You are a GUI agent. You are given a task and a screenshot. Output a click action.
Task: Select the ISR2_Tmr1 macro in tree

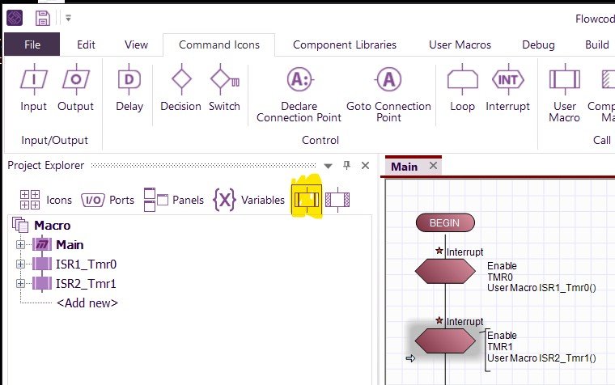pyautogui.click(x=86, y=283)
